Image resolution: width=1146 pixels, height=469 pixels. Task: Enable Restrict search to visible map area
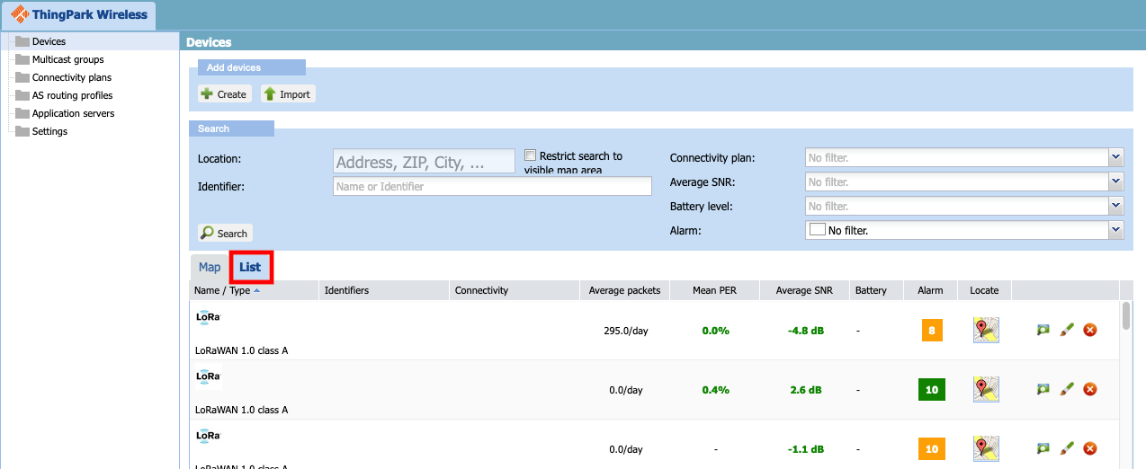coord(531,155)
